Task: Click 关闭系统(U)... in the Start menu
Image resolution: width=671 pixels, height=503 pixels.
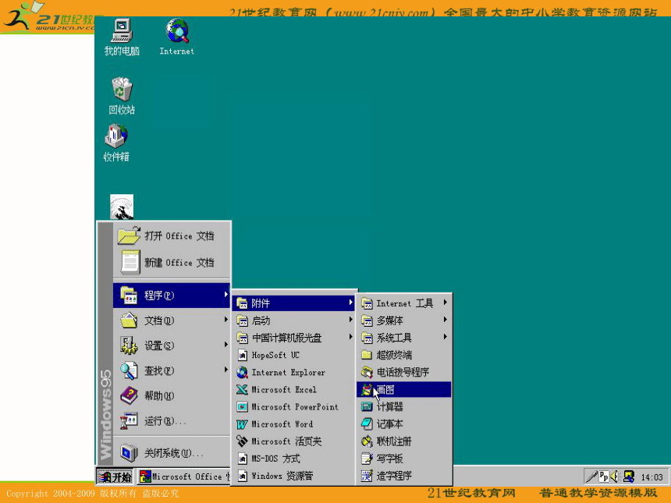Action: coord(172,453)
